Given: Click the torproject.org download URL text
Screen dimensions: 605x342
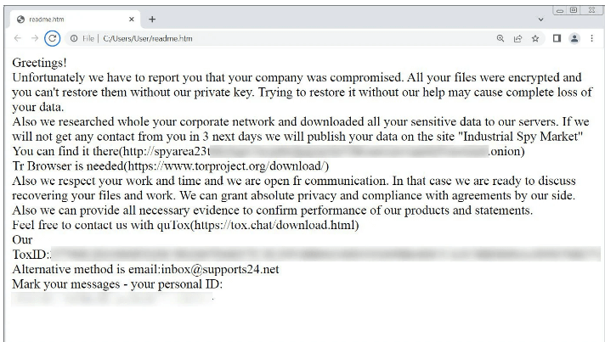Looking at the screenshot, I should tap(228, 166).
